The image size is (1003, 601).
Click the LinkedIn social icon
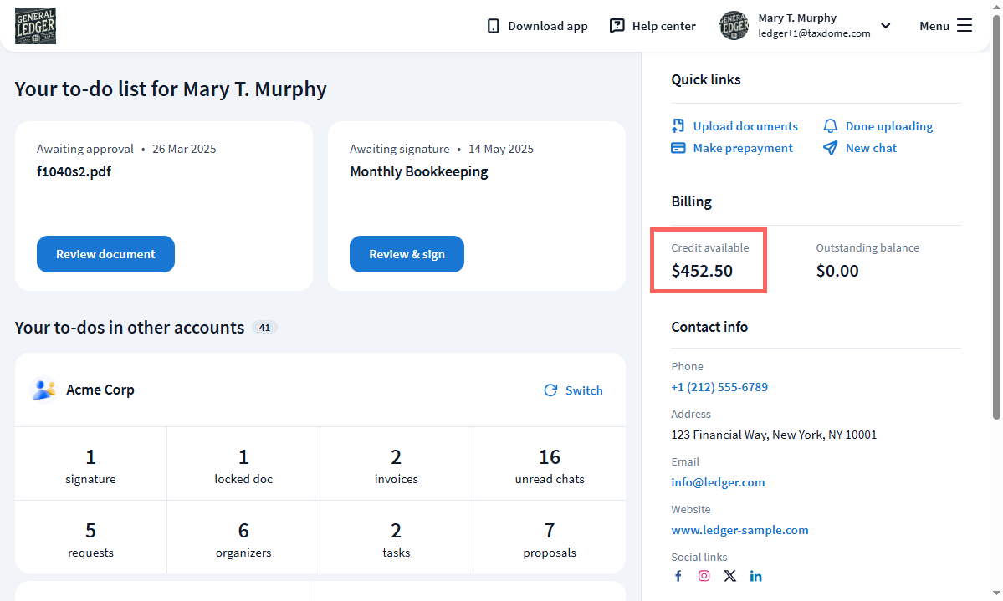coord(756,576)
